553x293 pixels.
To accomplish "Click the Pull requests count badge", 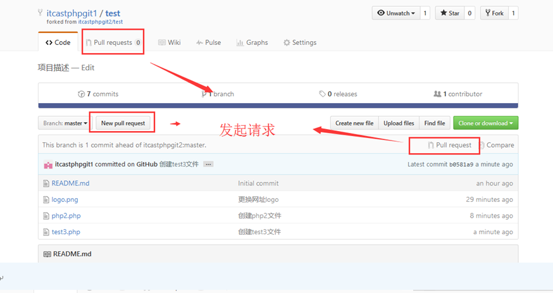I will [x=138, y=42].
